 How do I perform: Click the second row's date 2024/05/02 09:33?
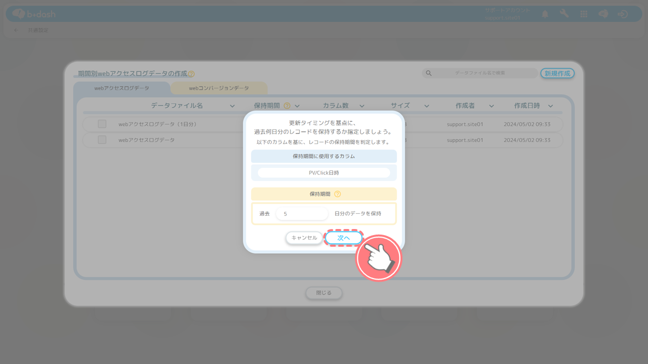point(527,140)
